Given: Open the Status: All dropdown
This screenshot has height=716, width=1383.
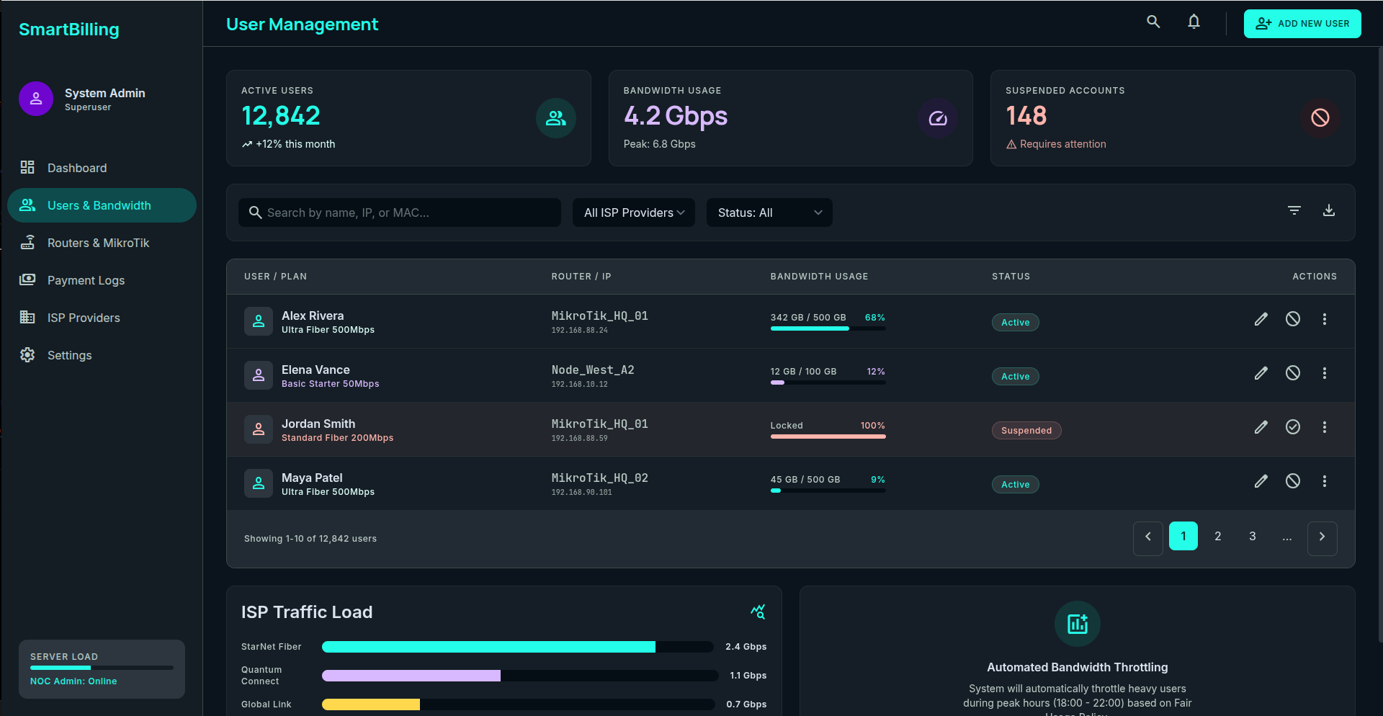Looking at the screenshot, I should point(769,212).
